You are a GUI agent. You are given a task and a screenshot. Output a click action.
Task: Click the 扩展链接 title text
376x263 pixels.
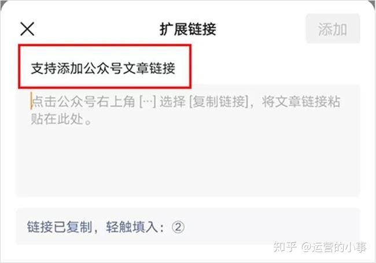[188, 29]
